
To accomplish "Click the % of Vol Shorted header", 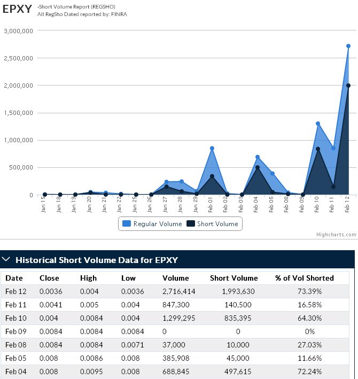I will (x=305, y=278).
